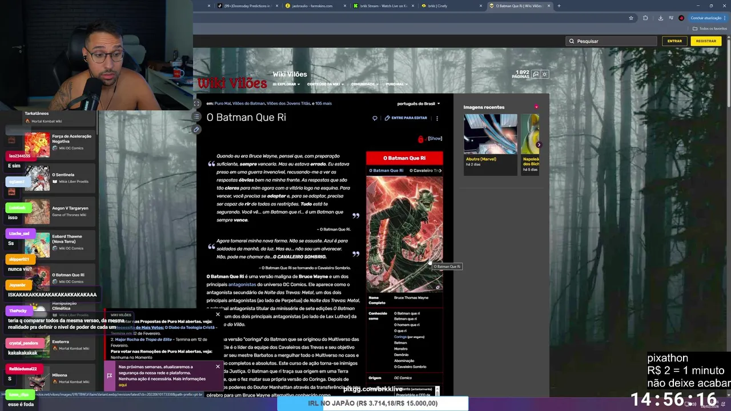
Task: Expand the 105 mais categories
Action: [323, 103]
